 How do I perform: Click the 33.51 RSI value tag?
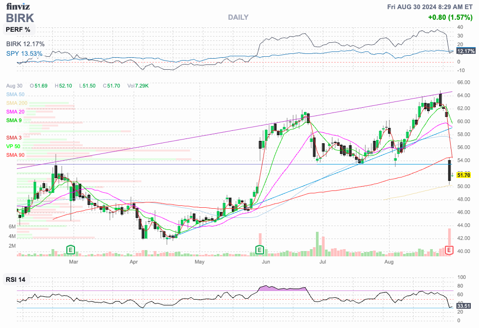[464, 306]
